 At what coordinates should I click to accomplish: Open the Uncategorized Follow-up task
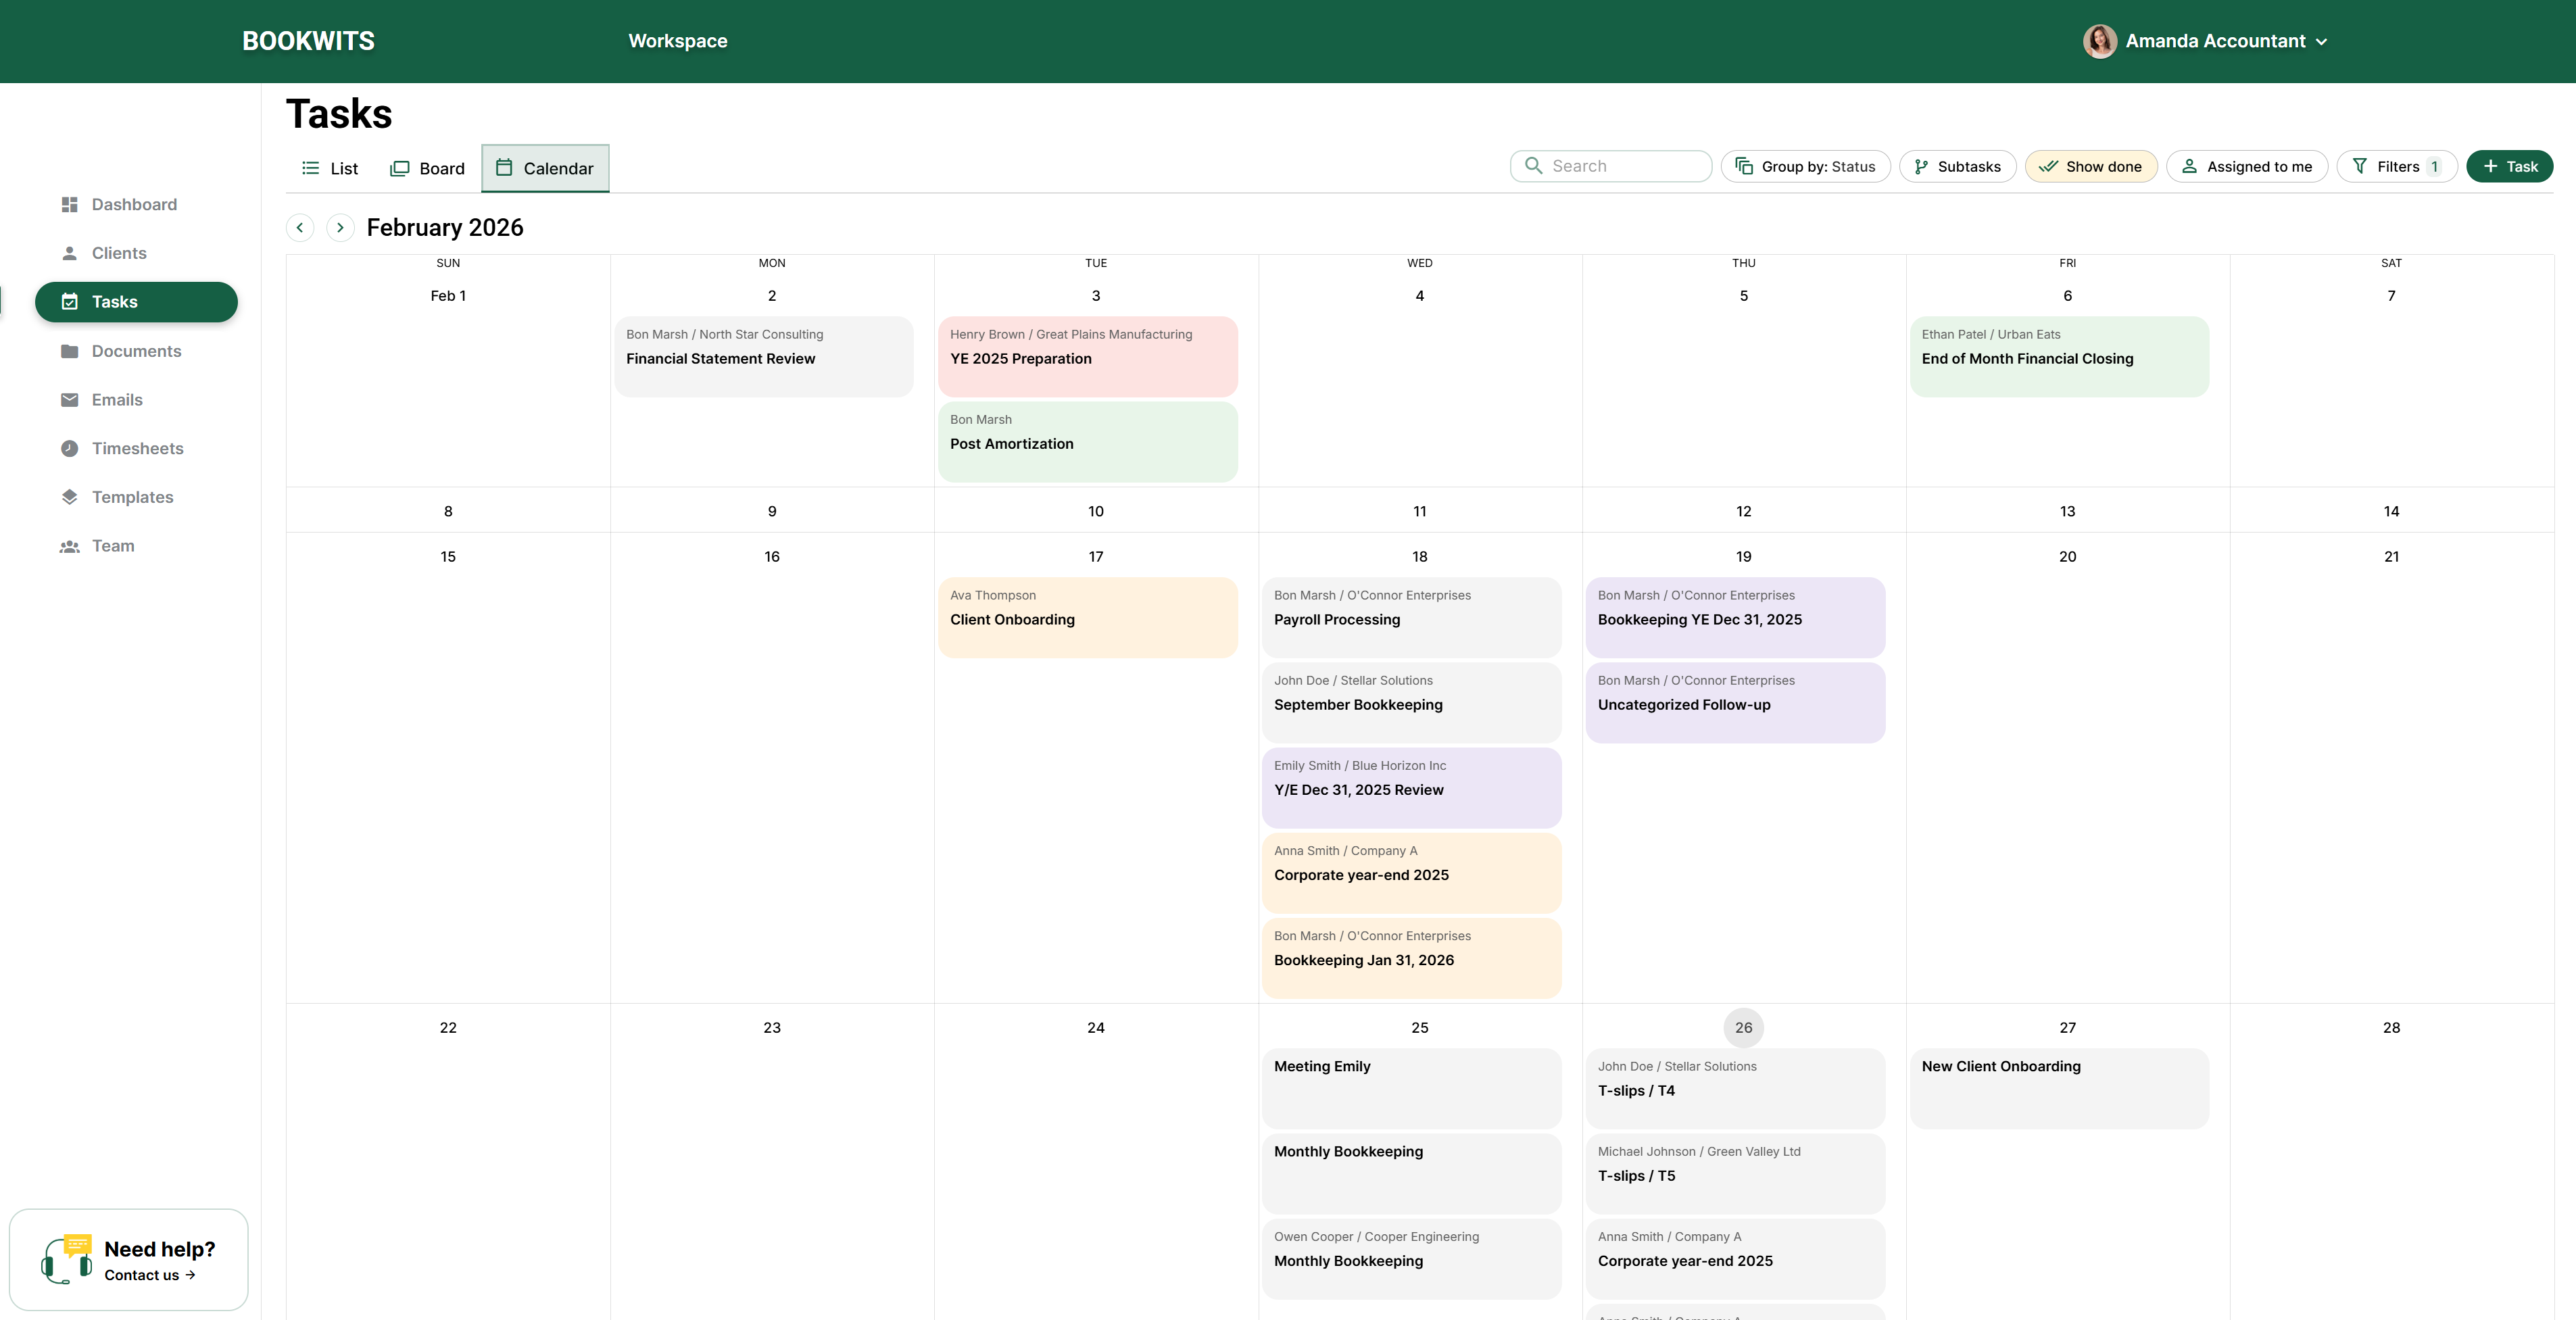tap(1735, 703)
